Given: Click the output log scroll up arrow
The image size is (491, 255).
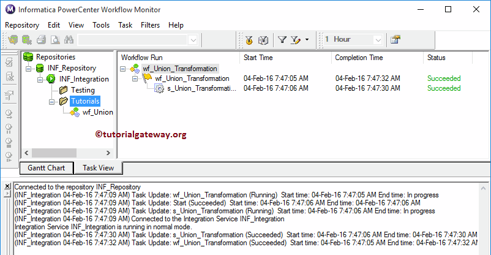Looking at the screenshot, I should 483,188.
